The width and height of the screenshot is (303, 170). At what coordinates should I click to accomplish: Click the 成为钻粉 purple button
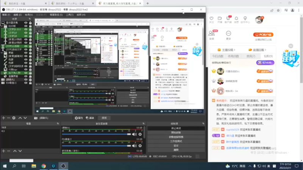[265, 63]
